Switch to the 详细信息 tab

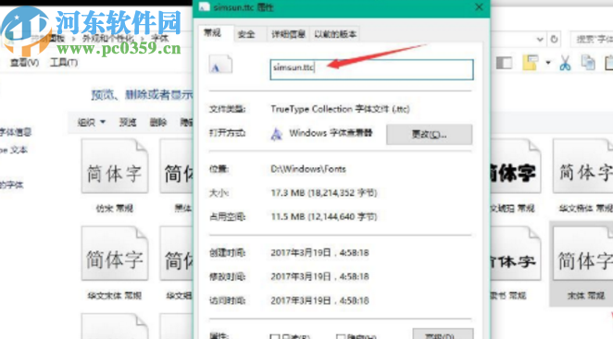[288, 34]
